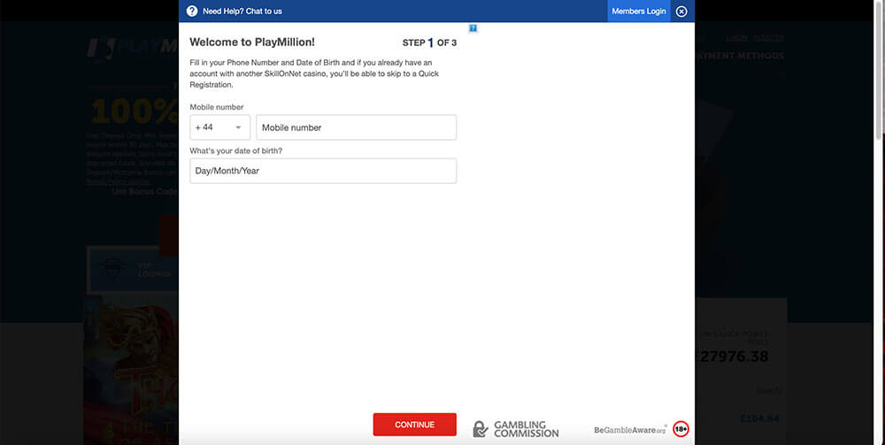Click the 18+ age restriction badge
Image resolution: width=885 pixels, height=445 pixels.
681,429
